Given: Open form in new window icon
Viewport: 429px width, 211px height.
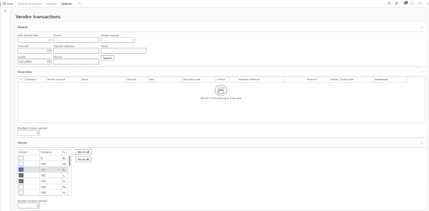Looking at the screenshot, I should [x=420, y=3].
